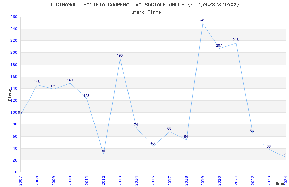This screenshot has height=187, width=289.
Task: Click the data label 65 for 2022
Action: coord(252,130)
